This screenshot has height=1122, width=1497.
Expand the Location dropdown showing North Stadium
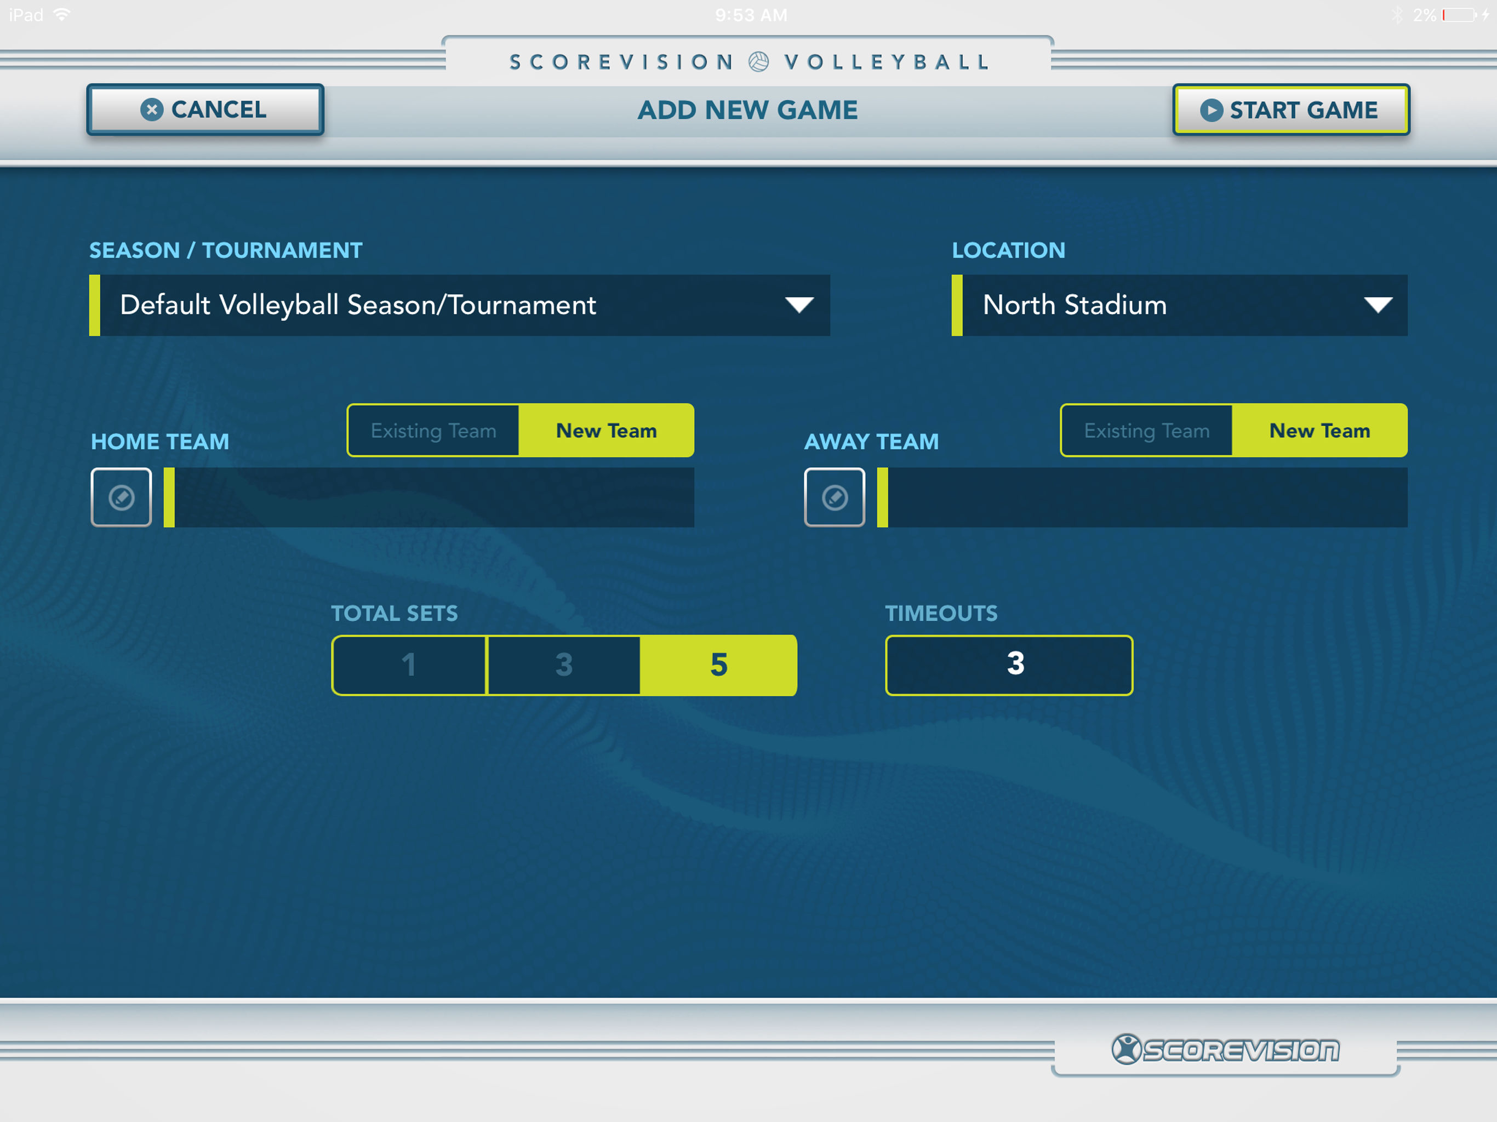[1180, 305]
